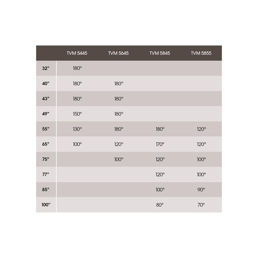The image size is (258, 258).
Task: Click the 43" row label
Action: (x=46, y=99)
